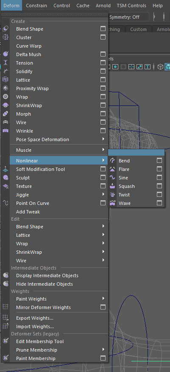Image resolution: width=170 pixels, height=372 pixels.
Task: Expand the Paint Weights submenu
Action: pyautogui.click(x=103, y=298)
